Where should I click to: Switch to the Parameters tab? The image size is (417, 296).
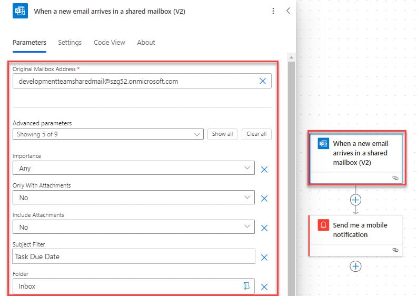point(29,43)
